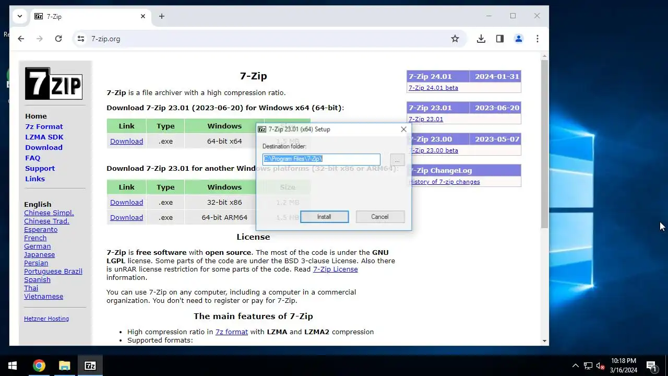Screen dimensions: 668x376
Task: Open 7-Zip 24.01 beta link
Action: [433, 88]
